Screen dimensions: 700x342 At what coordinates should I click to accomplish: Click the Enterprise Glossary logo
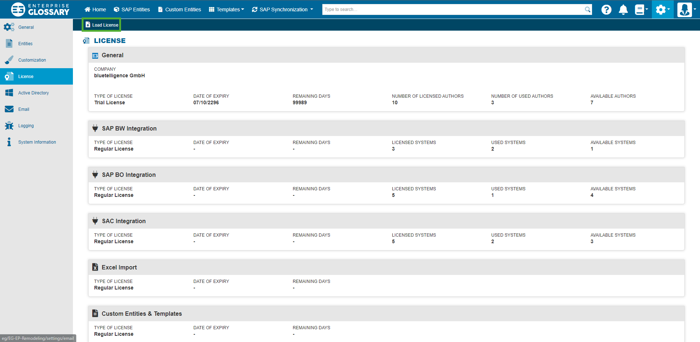(40, 9)
